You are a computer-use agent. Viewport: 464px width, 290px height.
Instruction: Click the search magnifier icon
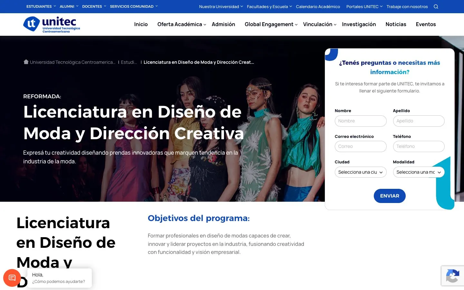pyautogui.click(x=436, y=6)
